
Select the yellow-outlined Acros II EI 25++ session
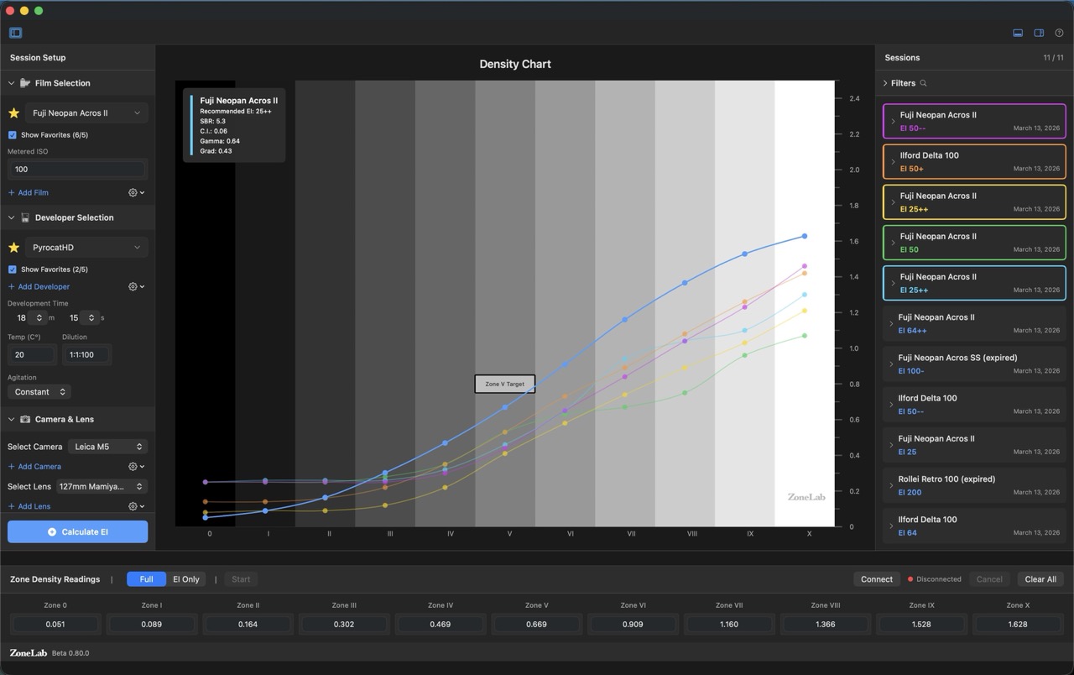(x=974, y=202)
